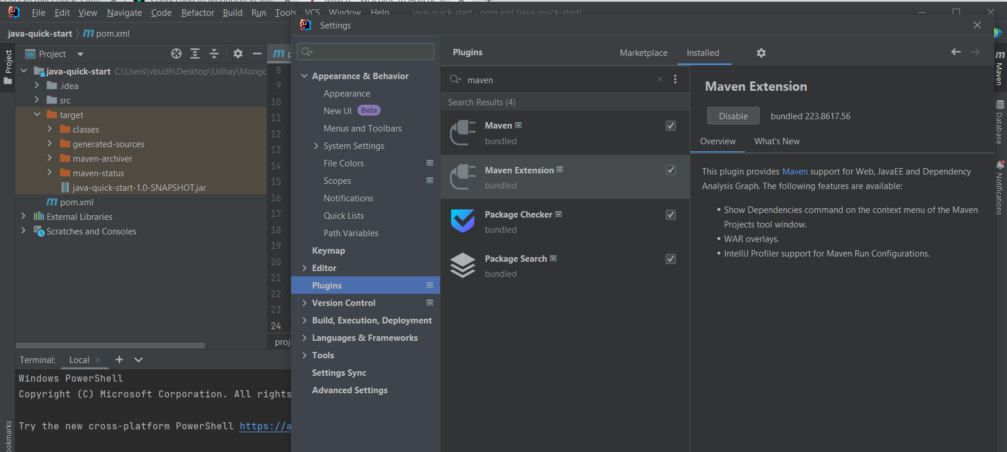
Task: Click the back arrow in Settings
Action: [x=956, y=52]
